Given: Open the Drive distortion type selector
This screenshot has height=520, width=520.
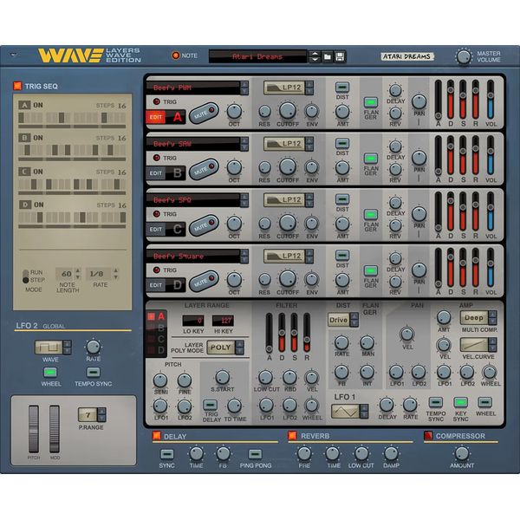Looking at the screenshot, I should pos(342,320).
